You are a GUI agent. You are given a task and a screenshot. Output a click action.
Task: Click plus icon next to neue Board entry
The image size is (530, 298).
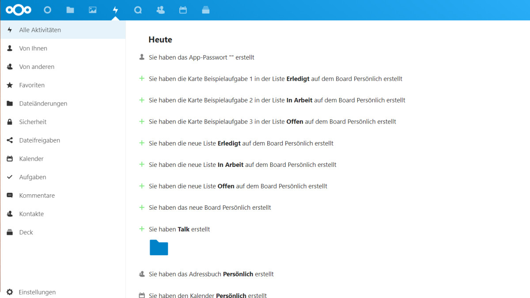(x=142, y=207)
